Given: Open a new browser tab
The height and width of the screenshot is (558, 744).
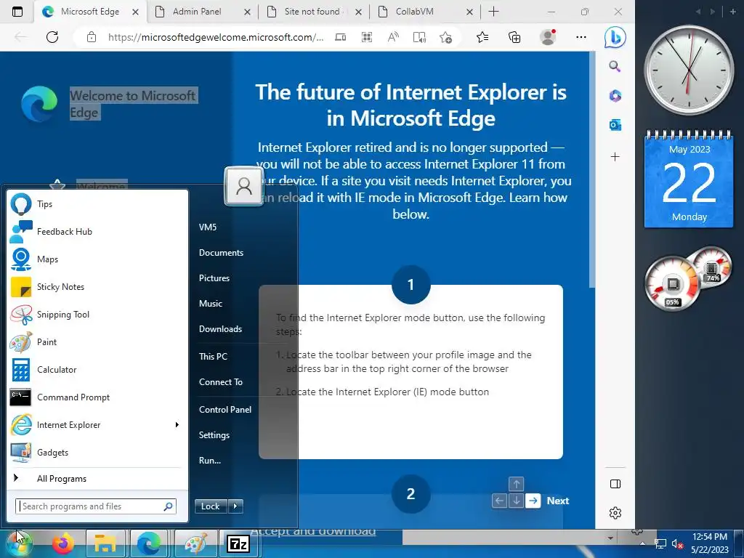Looking at the screenshot, I should click(493, 12).
